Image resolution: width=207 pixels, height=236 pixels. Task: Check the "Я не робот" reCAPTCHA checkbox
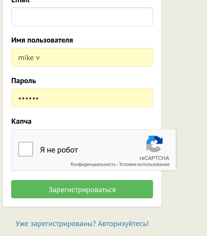(26, 149)
